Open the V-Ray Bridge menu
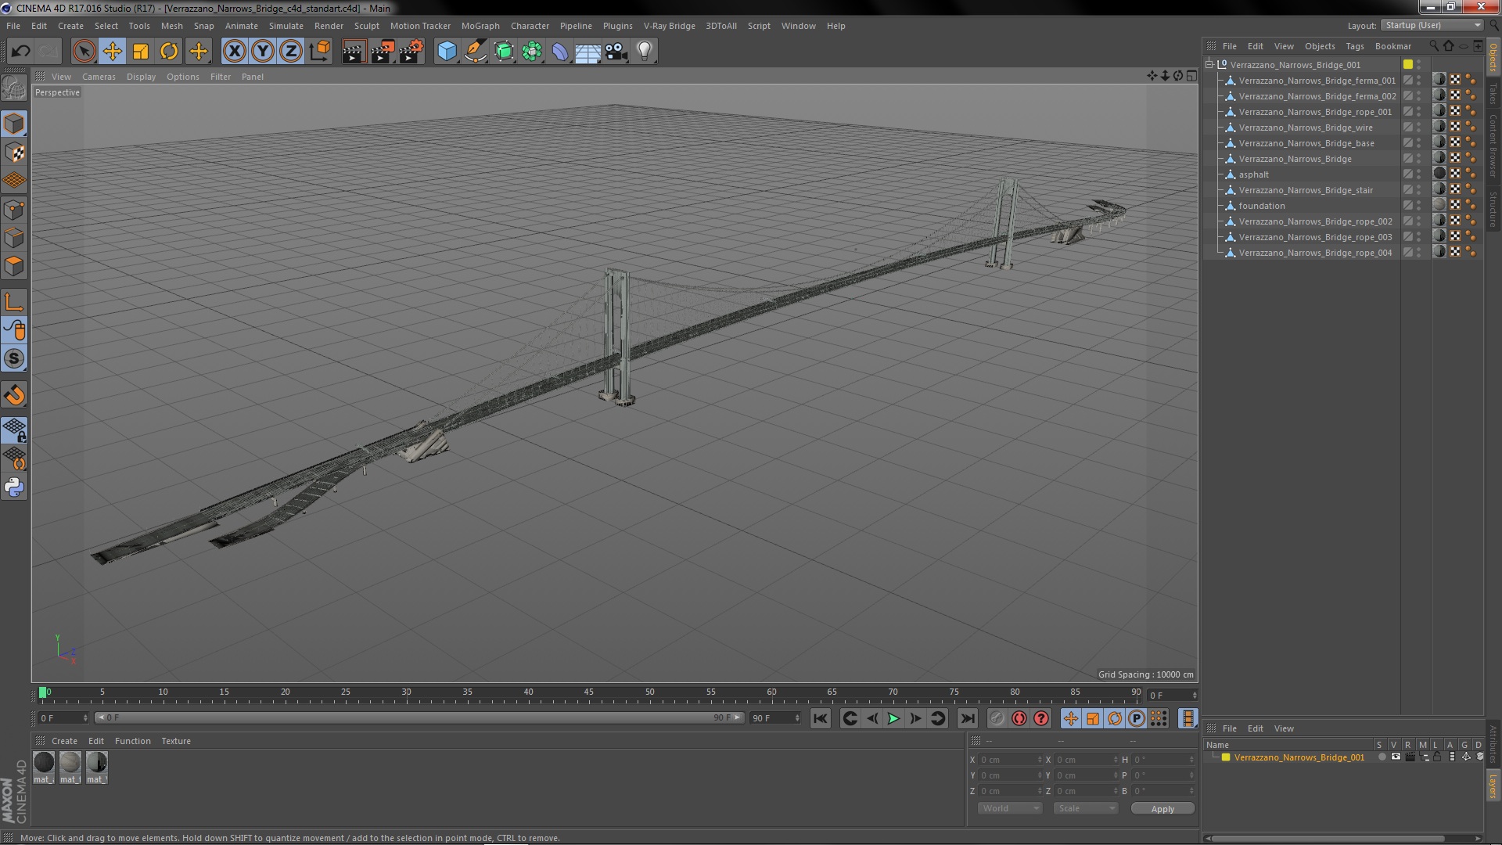Viewport: 1502px width, 845px height. (x=669, y=26)
